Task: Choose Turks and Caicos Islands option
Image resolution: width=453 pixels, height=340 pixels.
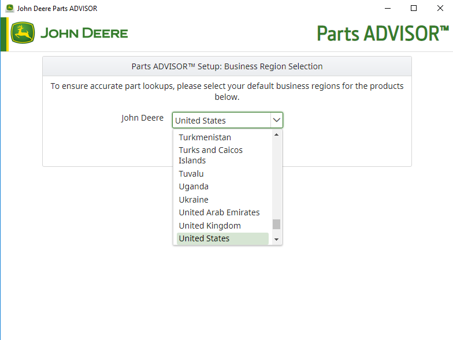Action: (x=210, y=155)
